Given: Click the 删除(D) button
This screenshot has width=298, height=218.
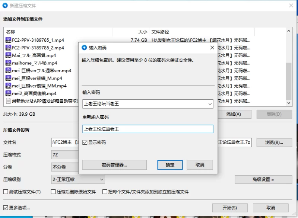Looking at the screenshot, I should tap(274, 114).
